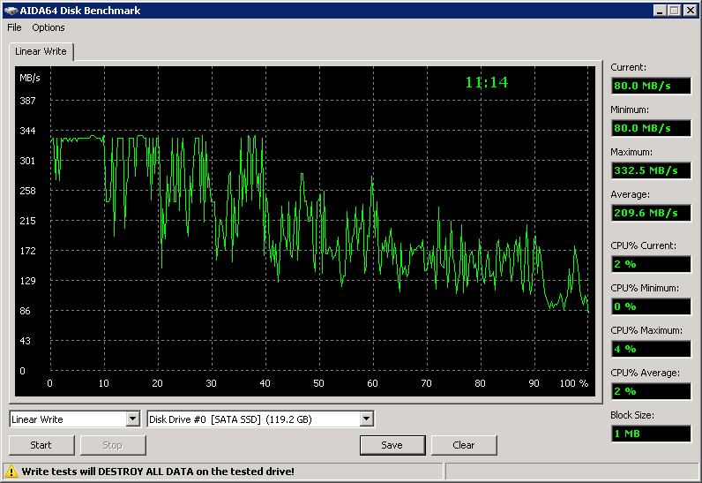This screenshot has height=483, width=702.
Task: Click the MB/s axis label on graph
Action: (x=30, y=78)
